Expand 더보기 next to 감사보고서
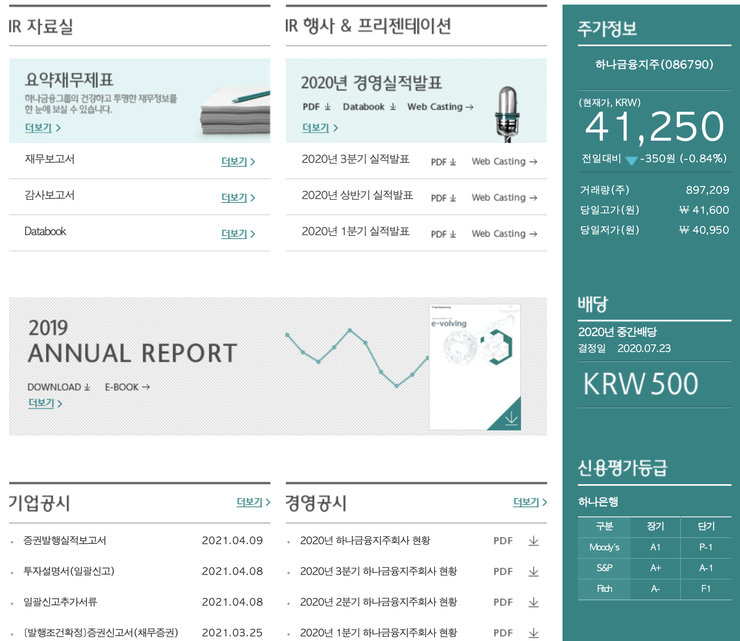This screenshot has width=740, height=641. (x=238, y=198)
